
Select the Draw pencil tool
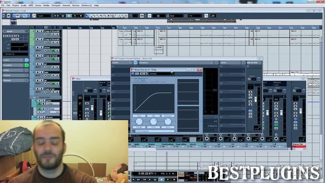(x=115, y=16)
